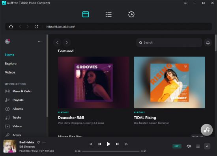Reload the page with refresh icon
This screenshot has height=156, width=217.
click(x=36, y=26)
